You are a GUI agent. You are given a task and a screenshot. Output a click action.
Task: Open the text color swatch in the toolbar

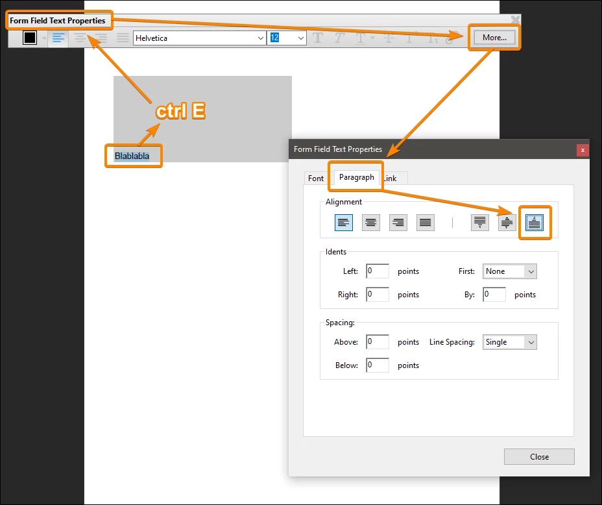tap(30, 38)
